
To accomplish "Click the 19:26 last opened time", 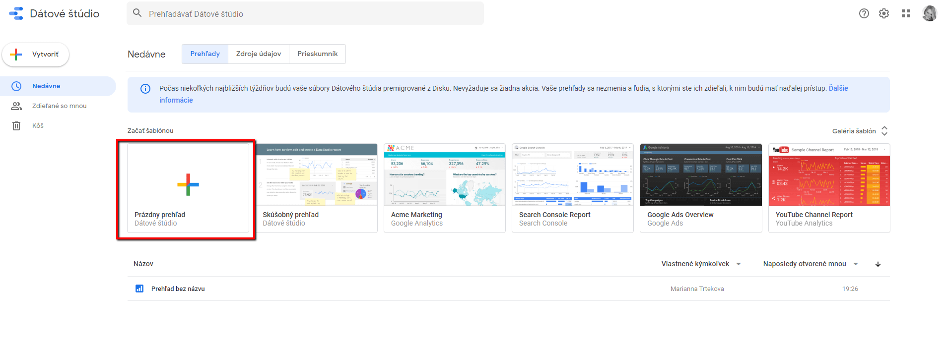I will pyautogui.click(x=850, y=289).
